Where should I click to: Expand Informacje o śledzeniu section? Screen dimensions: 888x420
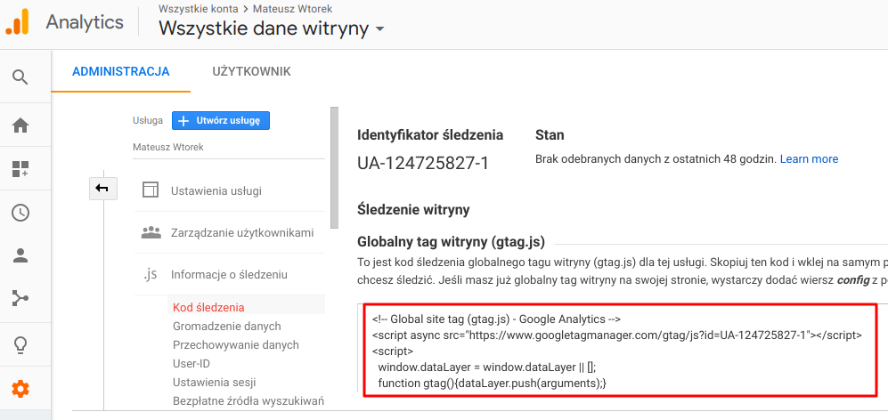tap(230, 275)
